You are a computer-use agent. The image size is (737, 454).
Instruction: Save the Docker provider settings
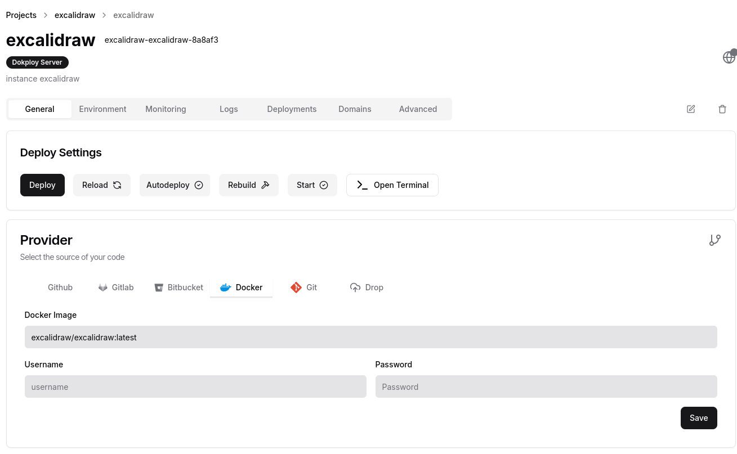point(699,418)
